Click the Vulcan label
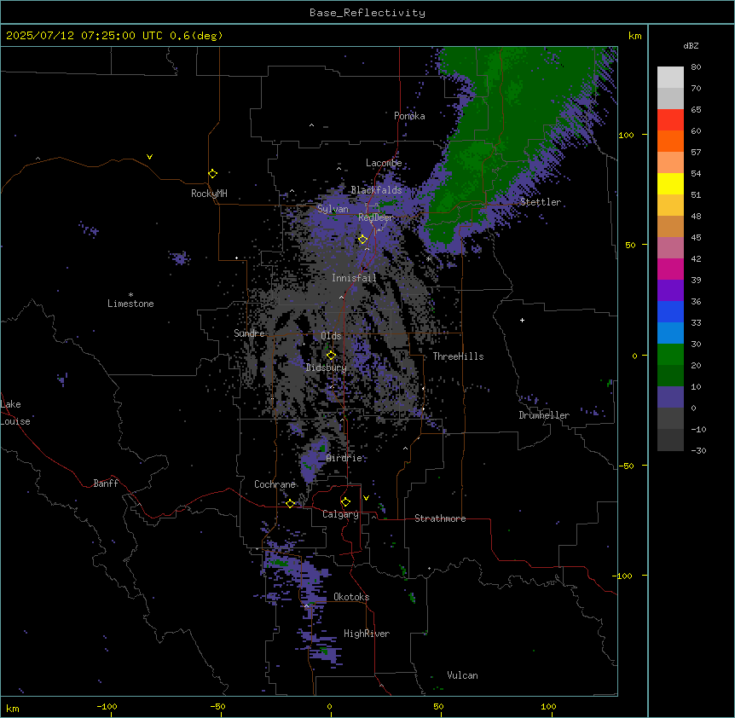 point(462,675)
